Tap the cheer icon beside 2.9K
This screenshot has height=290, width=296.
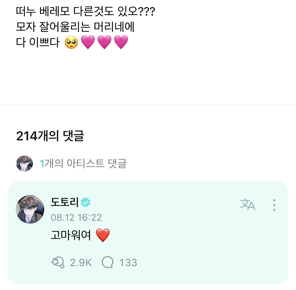pyautogui.click(x=58, y=263)
